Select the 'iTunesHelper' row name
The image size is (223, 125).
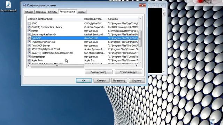[x=38, y=57]
